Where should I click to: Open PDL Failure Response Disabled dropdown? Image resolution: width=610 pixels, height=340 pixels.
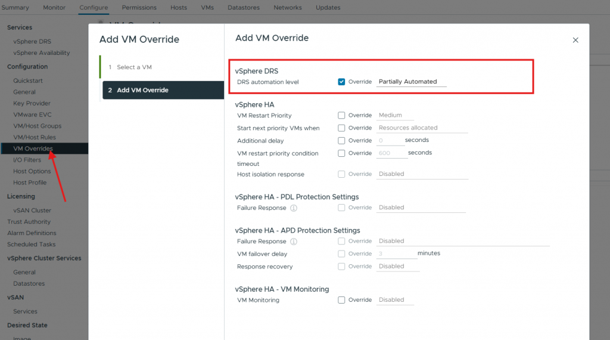(421, 208)
